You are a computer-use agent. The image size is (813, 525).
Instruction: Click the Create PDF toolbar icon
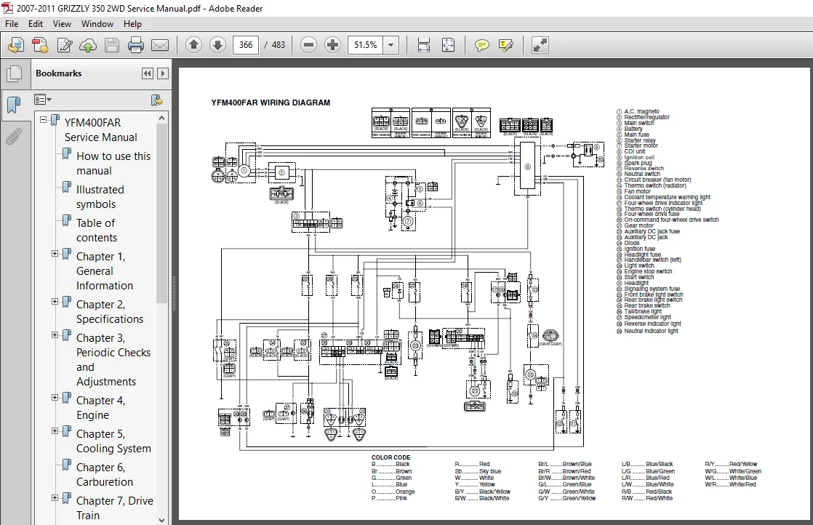pos(16,45)
